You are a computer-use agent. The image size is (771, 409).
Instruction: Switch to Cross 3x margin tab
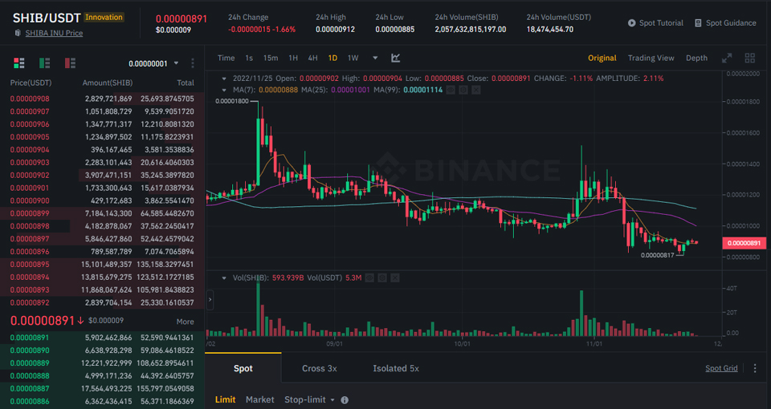click(319, 368)
